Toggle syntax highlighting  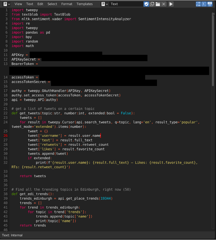210,4
